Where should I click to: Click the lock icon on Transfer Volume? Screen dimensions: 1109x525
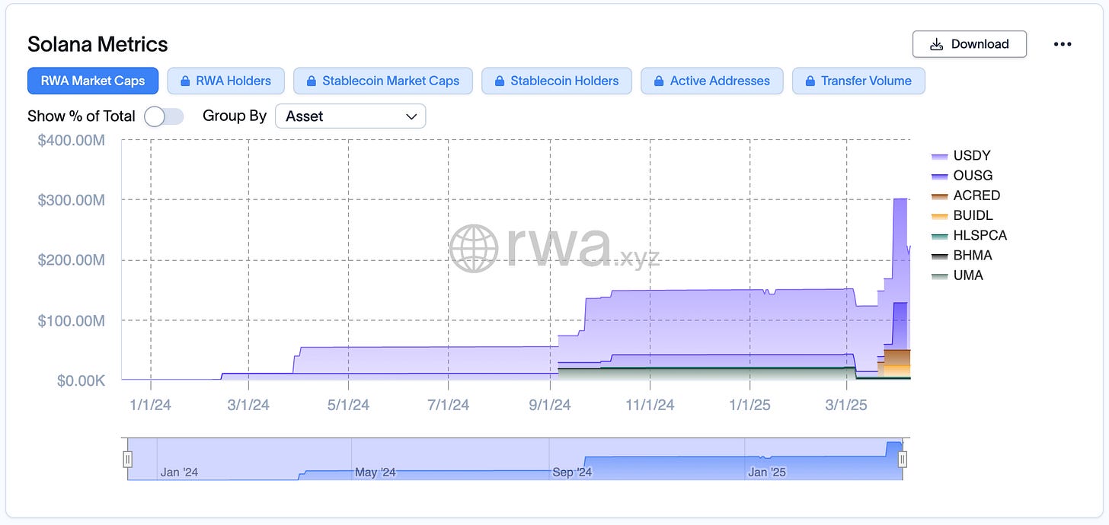(809, 81)
